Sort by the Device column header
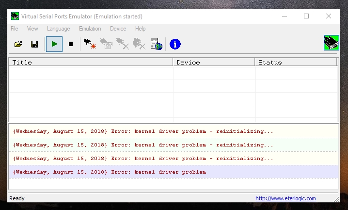 [x=214, y=63]
